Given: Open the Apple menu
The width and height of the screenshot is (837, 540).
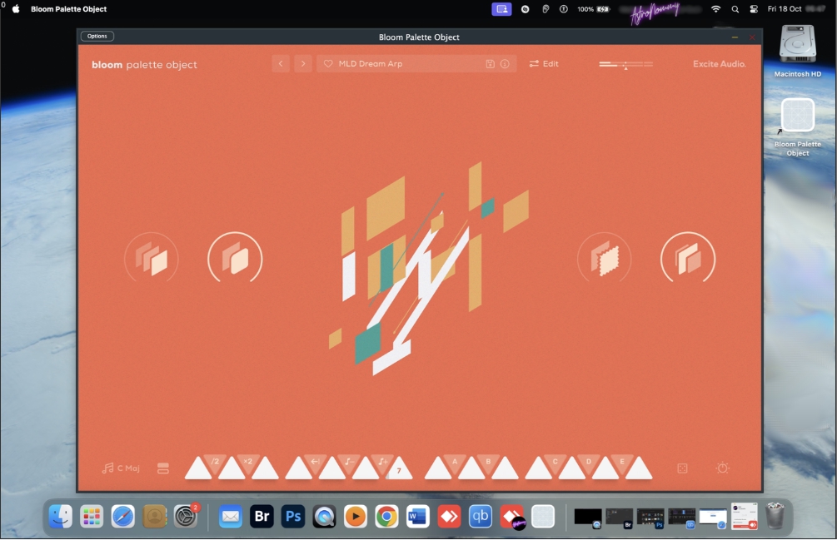Looking at the screenshot, I should click(x=16, y=9).
